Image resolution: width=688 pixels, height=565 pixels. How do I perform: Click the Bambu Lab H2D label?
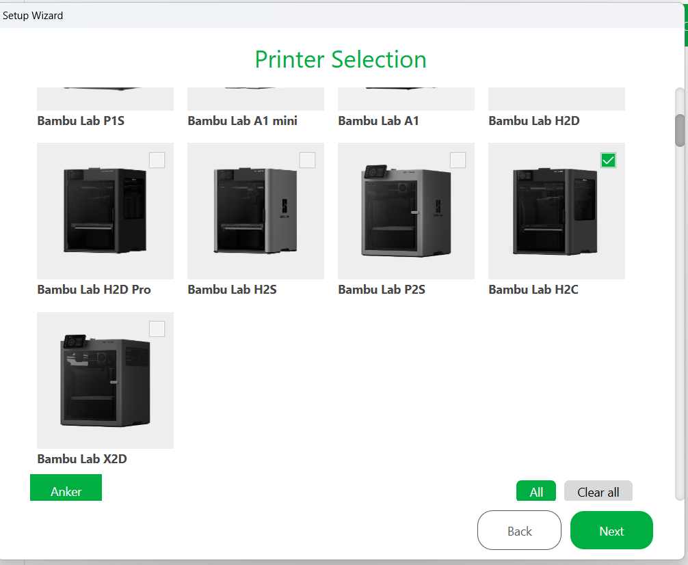click(x=534, y=121)
